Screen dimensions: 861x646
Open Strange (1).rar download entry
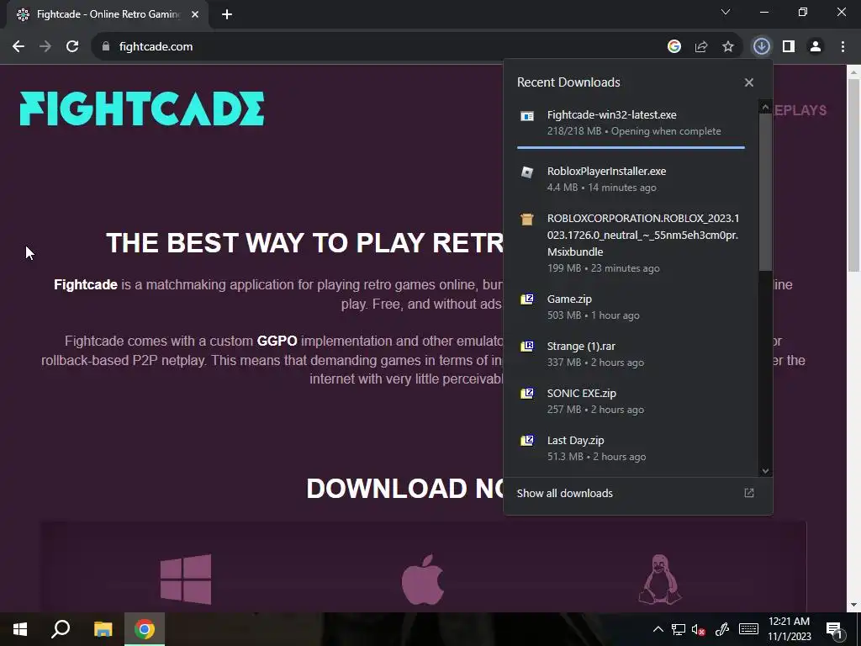coord(631,354)
